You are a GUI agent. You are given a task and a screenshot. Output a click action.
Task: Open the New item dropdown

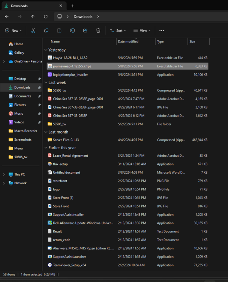[x=13, y=30]
